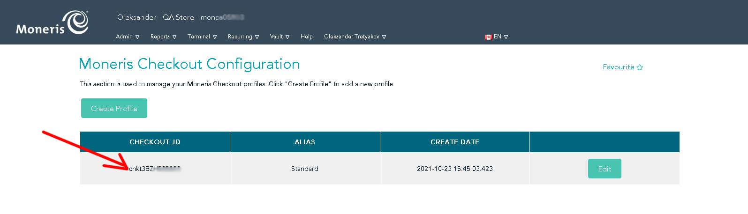Click the CHECKOUT_ID column header
Viewport: 748px width, 214px height.
pyautogui.click(x=155, y=142)
